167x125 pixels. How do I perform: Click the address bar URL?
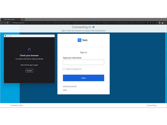(x=79, y=23)
